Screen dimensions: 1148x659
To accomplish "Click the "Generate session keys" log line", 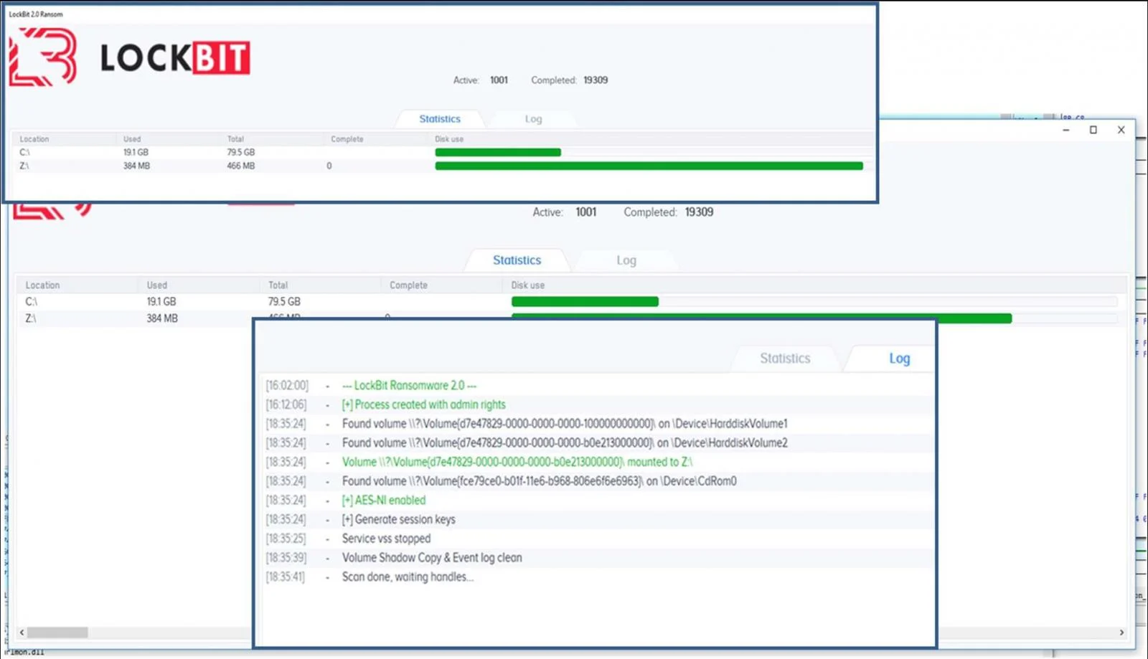I will pyautogui.click(x=398, y=520).
